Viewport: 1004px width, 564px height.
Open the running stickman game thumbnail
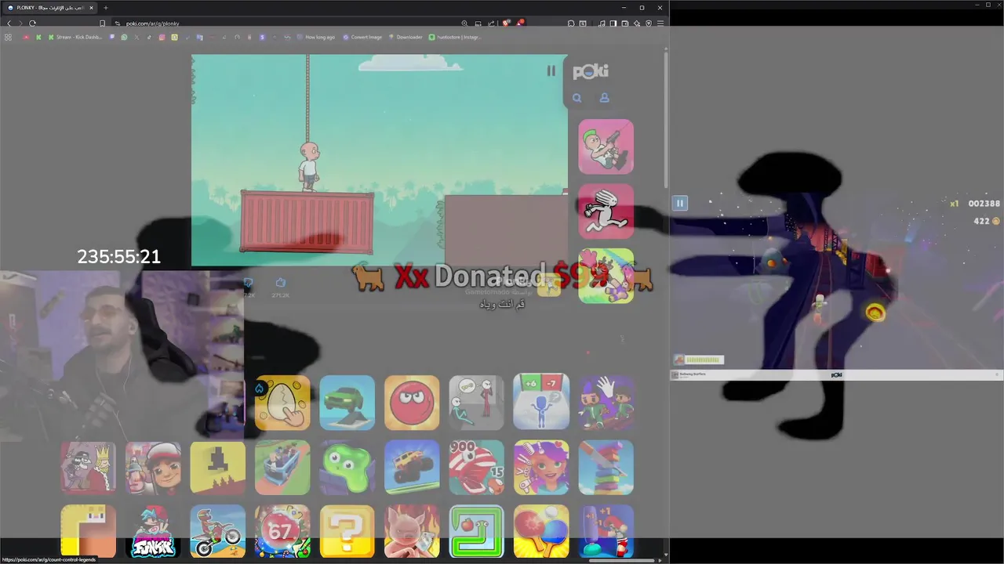click(x=606, y=211)
